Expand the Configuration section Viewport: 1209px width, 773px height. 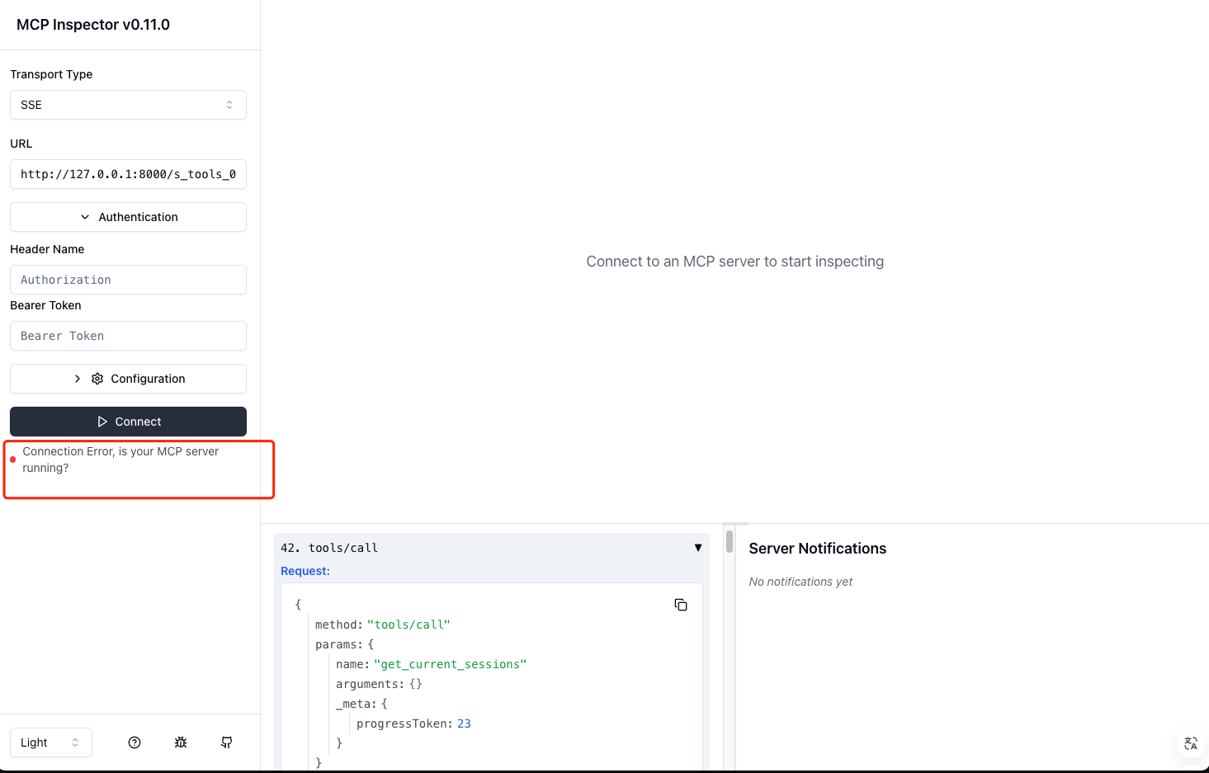[128, 379]
